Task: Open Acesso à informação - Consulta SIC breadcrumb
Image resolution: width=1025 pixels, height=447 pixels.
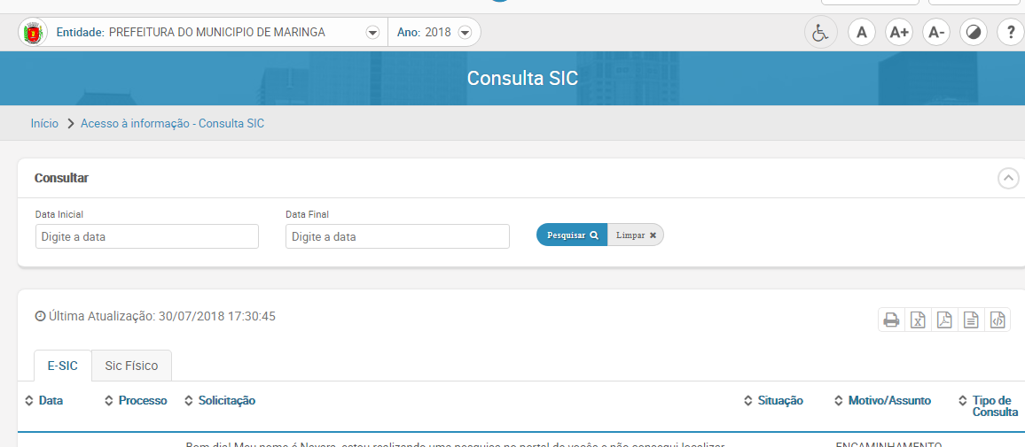Action: tap(173, 123)
